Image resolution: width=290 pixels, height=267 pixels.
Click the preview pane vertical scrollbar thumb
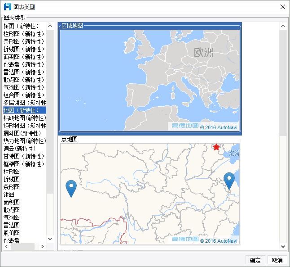283,83
